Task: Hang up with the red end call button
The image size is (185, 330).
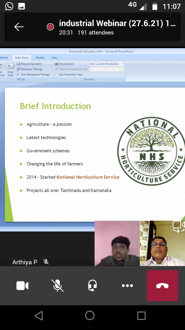Action: pos(162,286)
